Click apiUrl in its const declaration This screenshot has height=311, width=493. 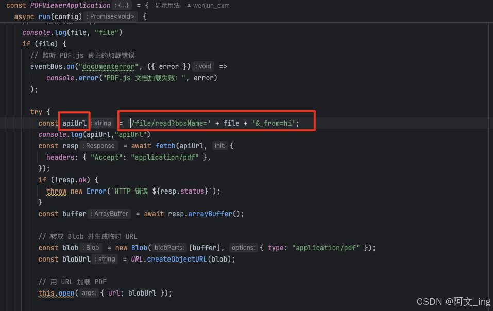coord(74,123)
